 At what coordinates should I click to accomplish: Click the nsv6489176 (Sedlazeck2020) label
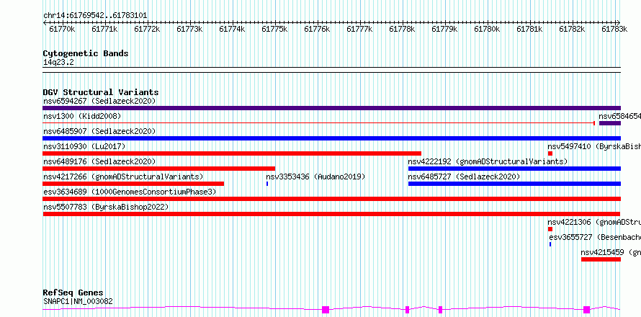pos(99,161)
